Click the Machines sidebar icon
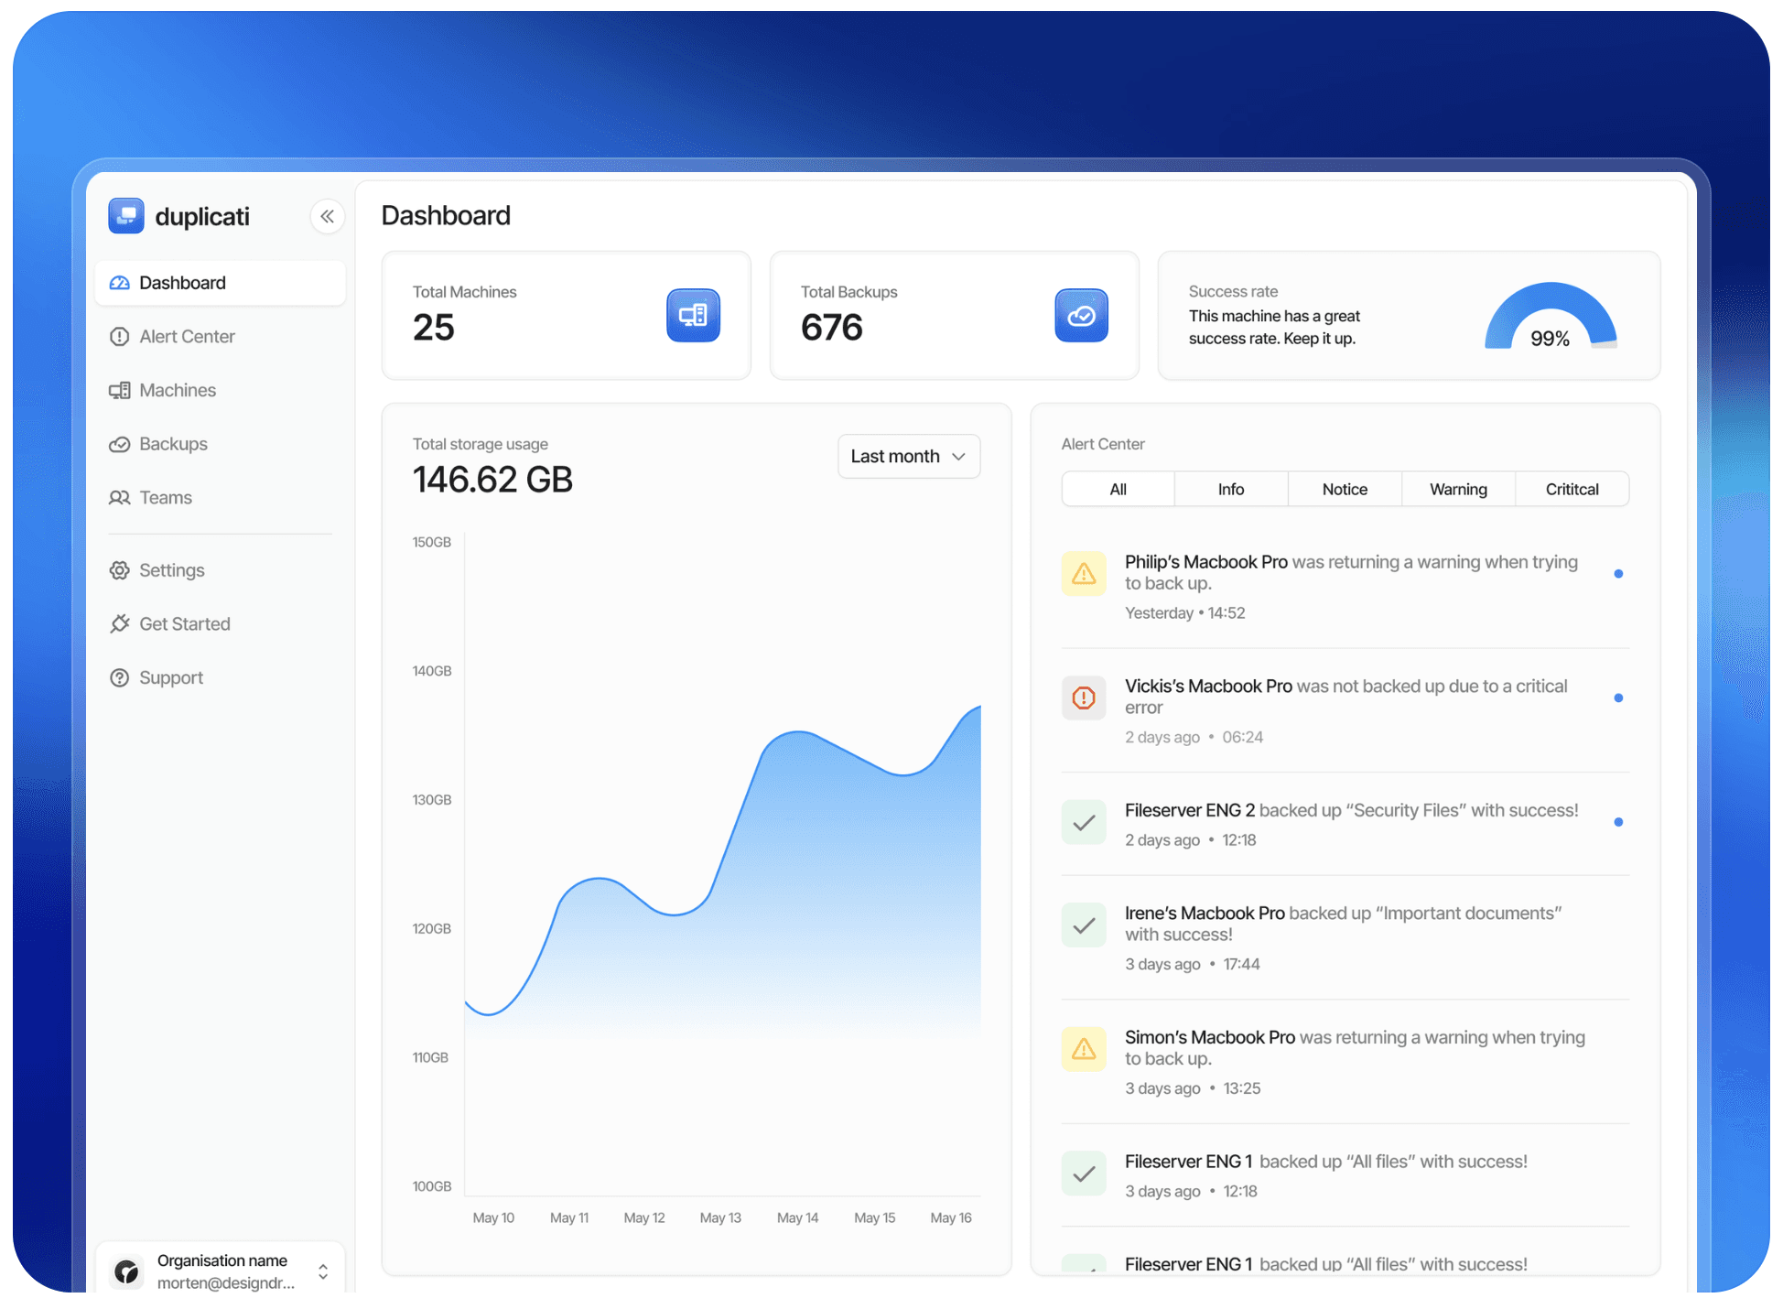Screen dimensions: 1783x1298 coord(120,391)
